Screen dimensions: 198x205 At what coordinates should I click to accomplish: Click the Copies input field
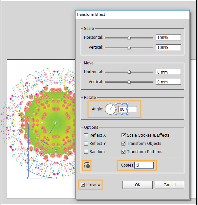pyautogui.click(x=144, y=165)
